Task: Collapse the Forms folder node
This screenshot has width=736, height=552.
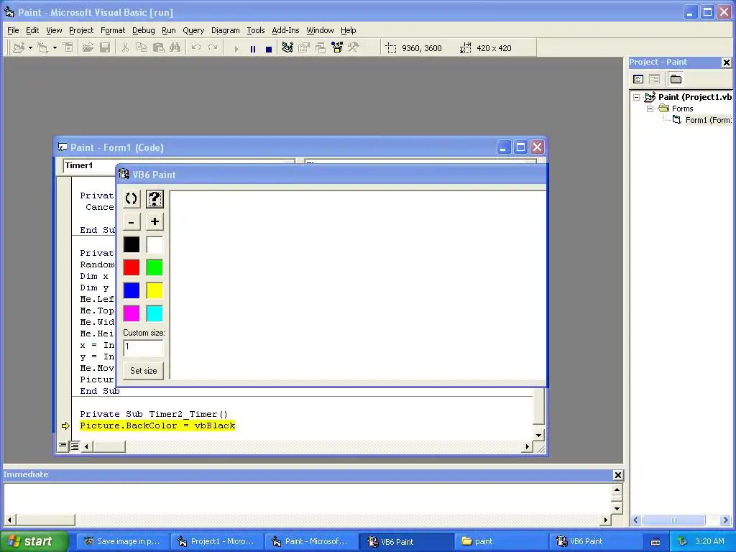Action: 650,109
